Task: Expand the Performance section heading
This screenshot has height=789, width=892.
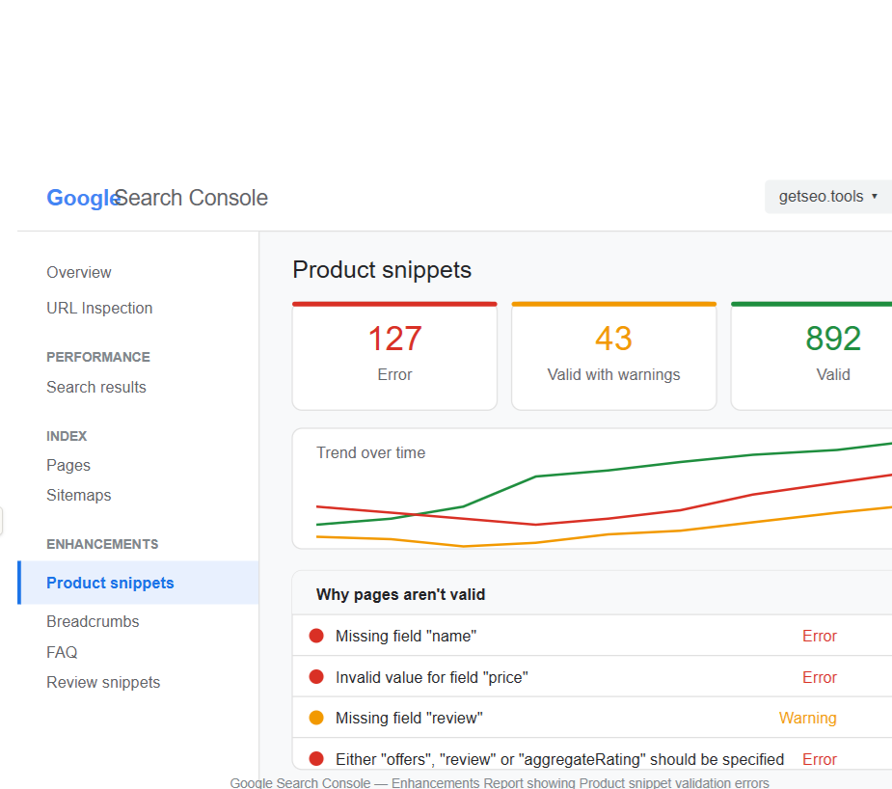Action: click(x=98, y=357)
